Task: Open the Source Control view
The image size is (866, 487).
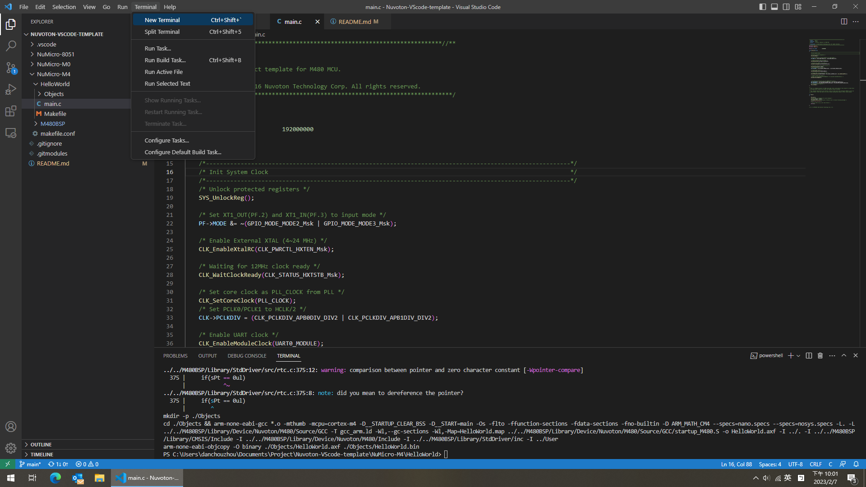Action: point(11,68)
